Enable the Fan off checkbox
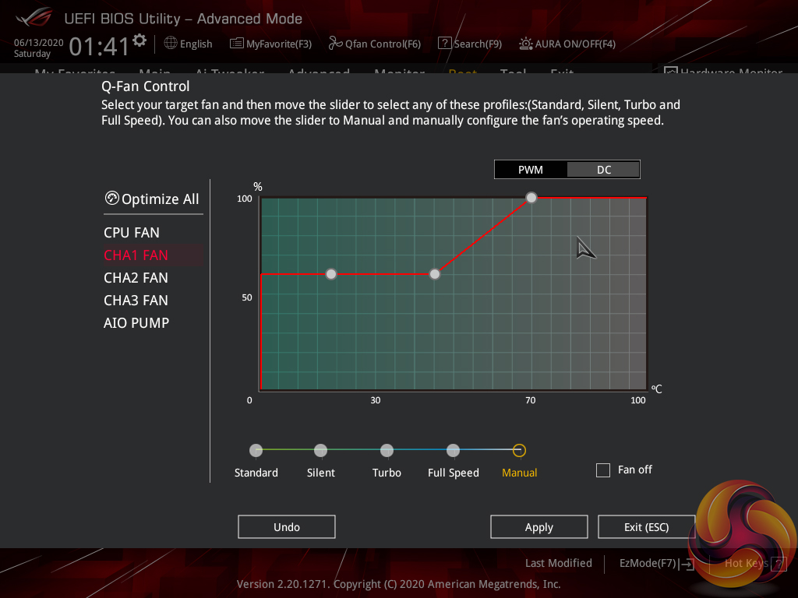 click(x=603, y=470)
